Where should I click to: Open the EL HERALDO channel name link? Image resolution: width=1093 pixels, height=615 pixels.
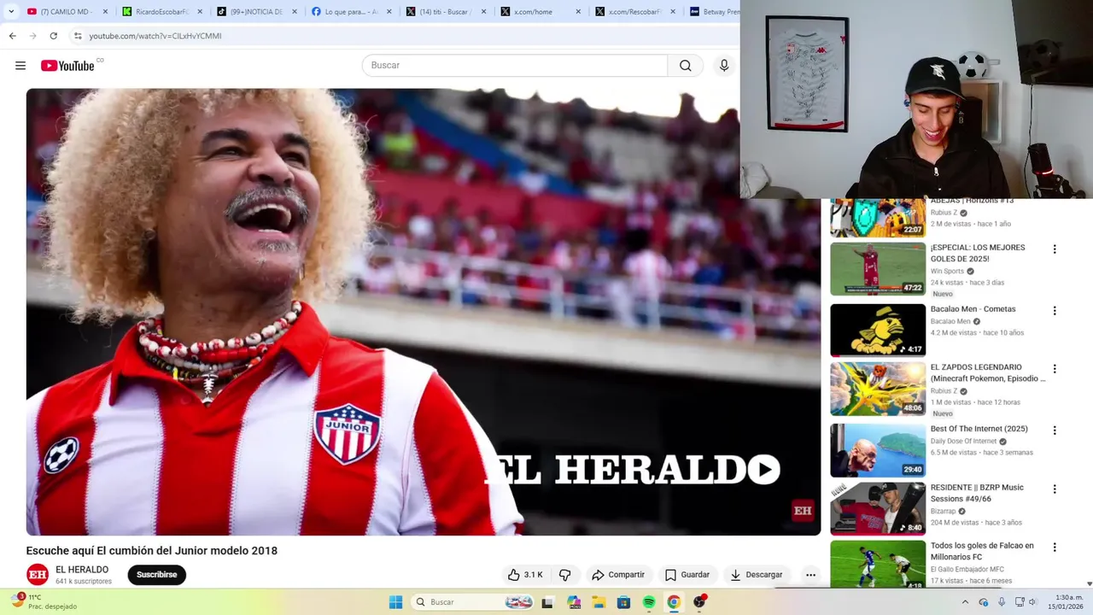pyautogui.click(x=82, y=570)
